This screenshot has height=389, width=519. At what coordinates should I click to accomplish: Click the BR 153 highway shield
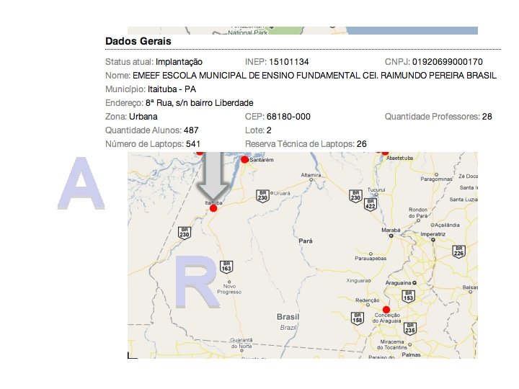409,296
